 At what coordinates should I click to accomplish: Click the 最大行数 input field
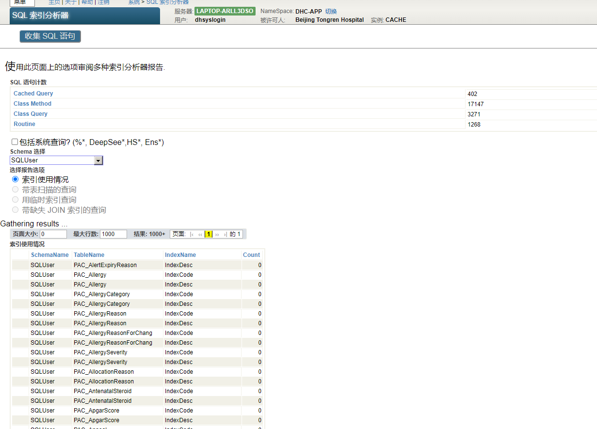tap(113, 234)
